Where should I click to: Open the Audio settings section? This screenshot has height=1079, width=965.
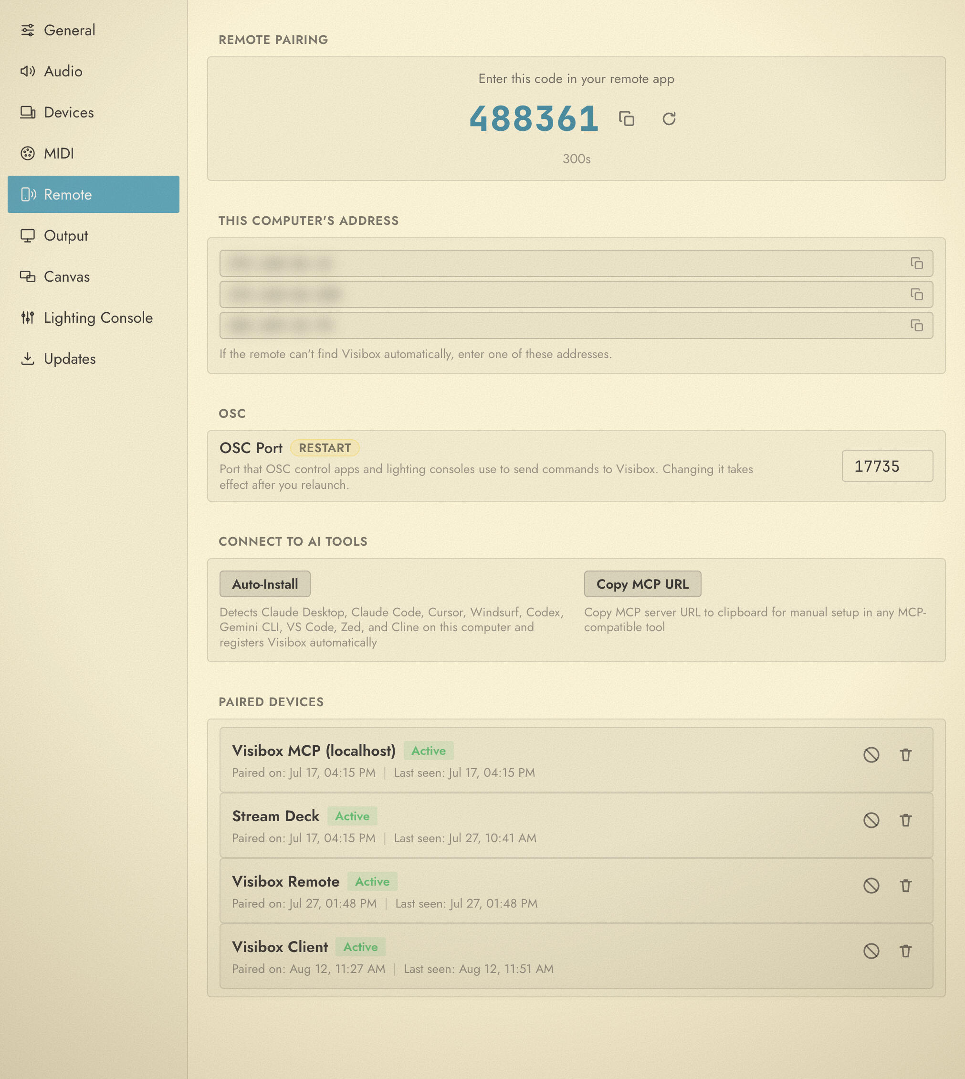point(94,71)
